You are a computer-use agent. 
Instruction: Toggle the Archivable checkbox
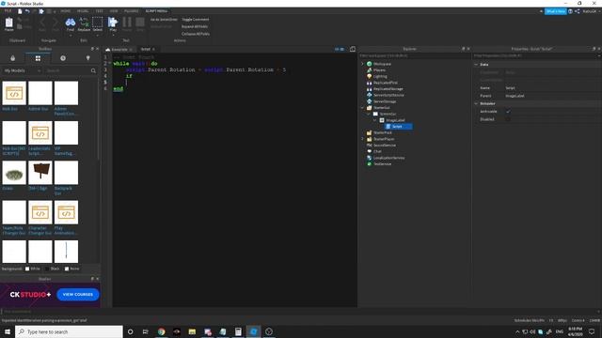pos(508,112)
